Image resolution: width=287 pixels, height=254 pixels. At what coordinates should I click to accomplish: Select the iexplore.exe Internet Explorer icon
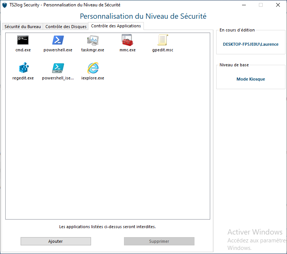pos(93,68)
